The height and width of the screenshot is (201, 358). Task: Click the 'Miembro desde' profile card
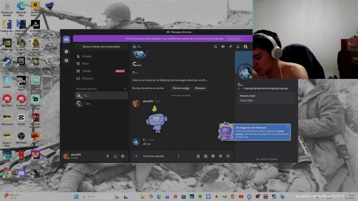[267, 98]
